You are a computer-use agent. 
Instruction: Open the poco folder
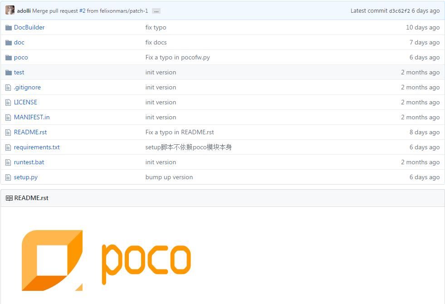pyautogui.click(x=21, y=57)
